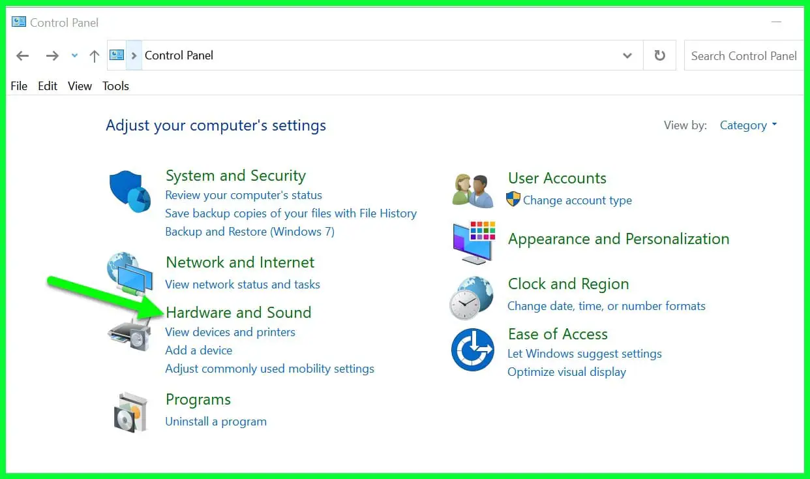The height and width of the screenshot is (479, 810).
Task: Open the Network and Internet category
Action: click(240, 262)
